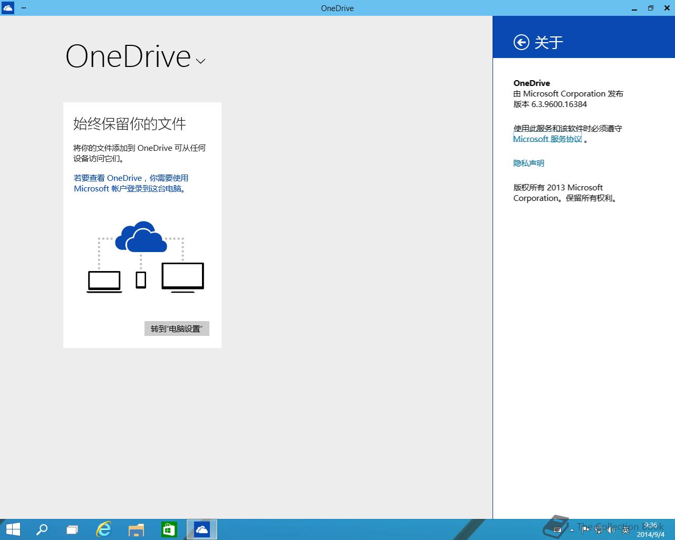This screenshot has width=675, height=540.
Task: Click version text 6.3.9600.16384
Action: pos(559,104)
